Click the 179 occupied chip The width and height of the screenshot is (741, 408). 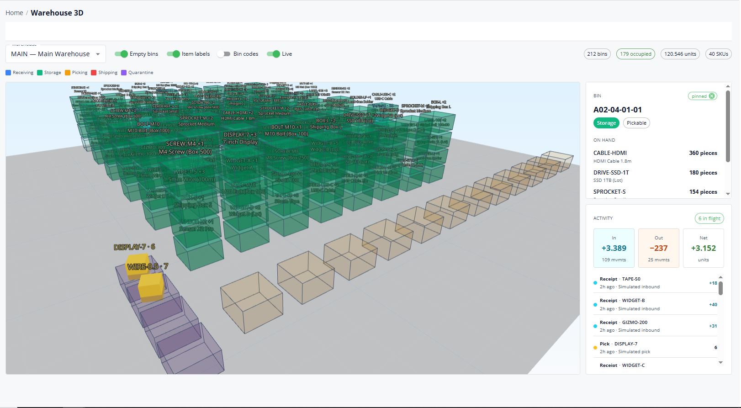click(x=635, y=54)
